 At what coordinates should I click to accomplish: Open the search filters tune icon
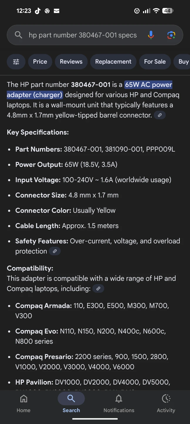click(16, 62)
